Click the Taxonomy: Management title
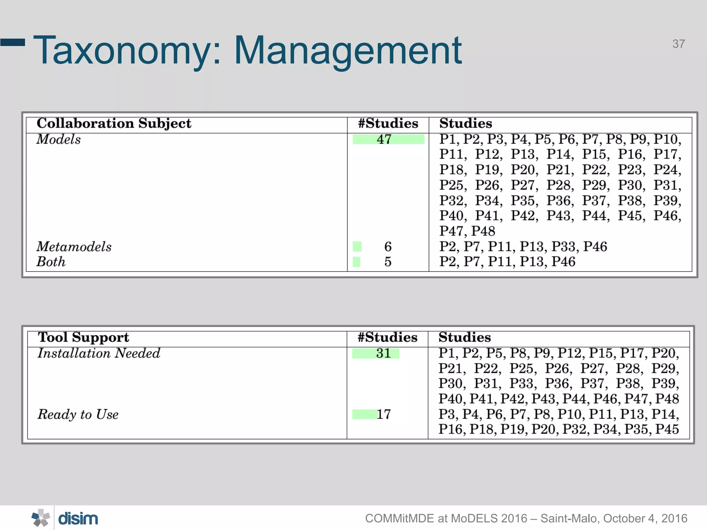707x530 pixels. [x=247, y=50]
